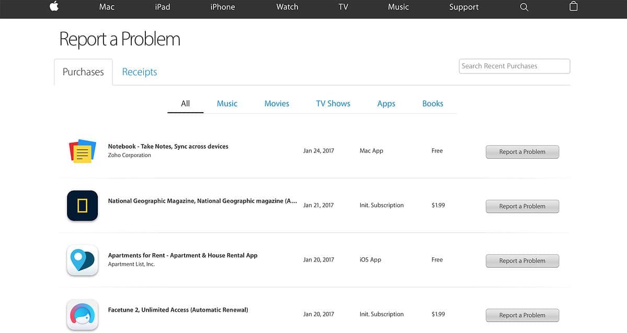
Task: Click the Report a Problem page heading
Action: pos(120,39)
